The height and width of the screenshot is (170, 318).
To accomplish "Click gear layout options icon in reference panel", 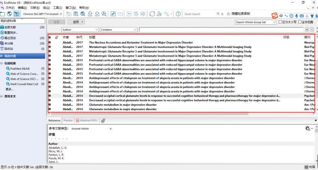I will pyautogui.click(x=308, y=128).
